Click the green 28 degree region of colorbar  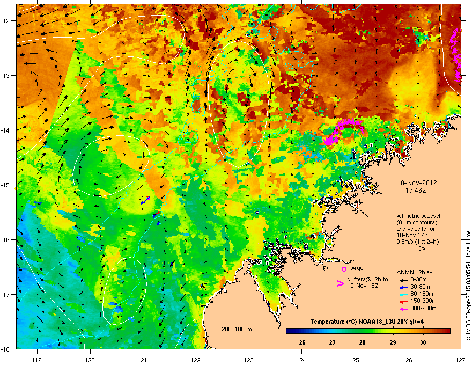click(363, 331)
